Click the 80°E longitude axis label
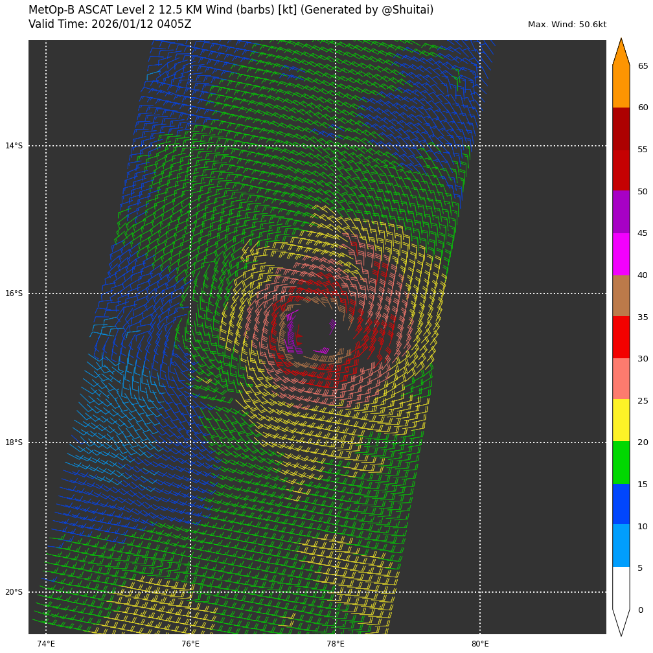The width and height of the screenshot is (653, 653). click(480, 644)
